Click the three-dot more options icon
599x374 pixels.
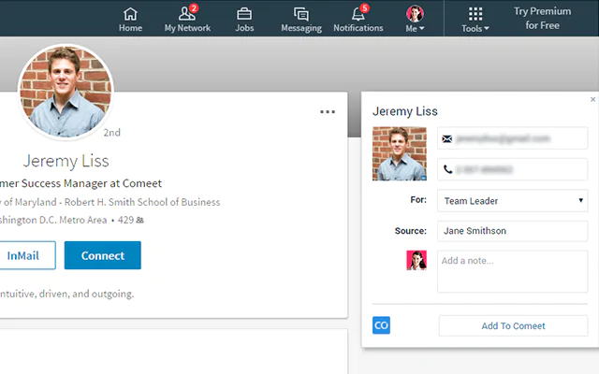tap(327, 112)
